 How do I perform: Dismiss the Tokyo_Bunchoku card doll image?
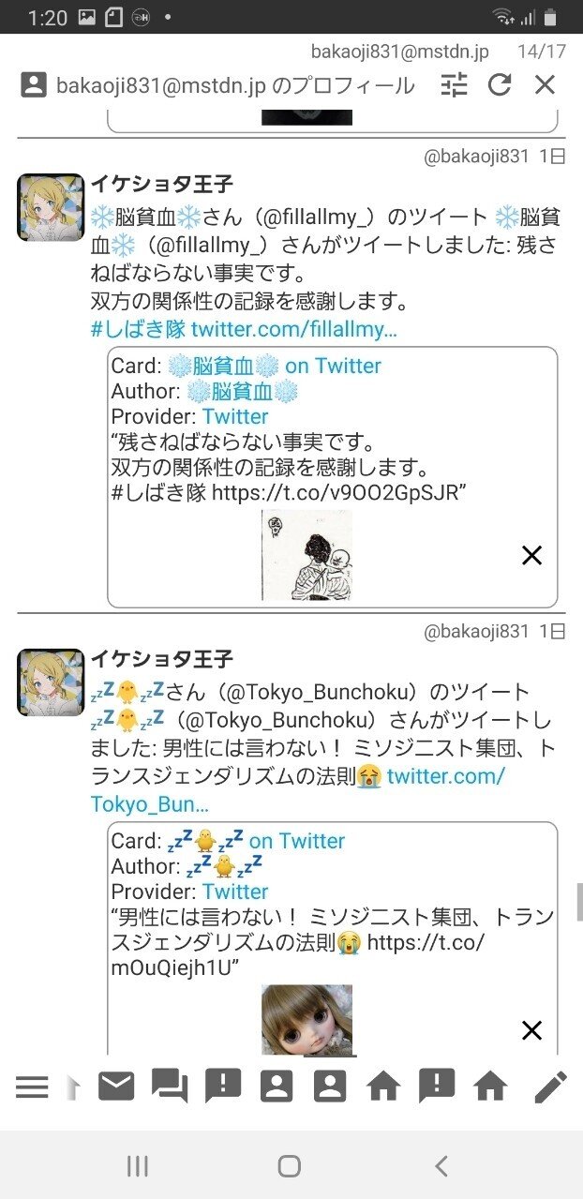[x=531, y=1031]
